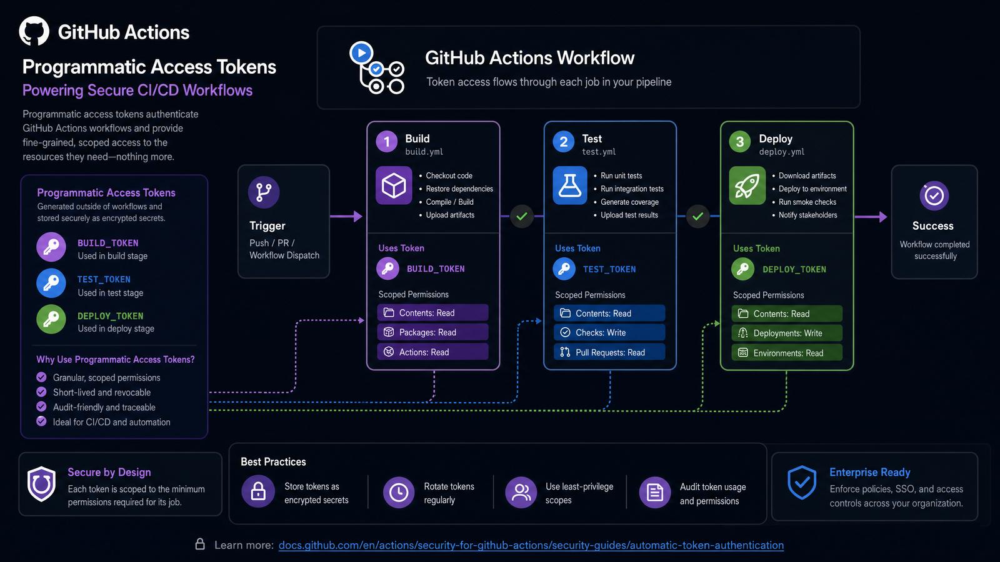Select the Used in deploy stage caption

(116, 328)
